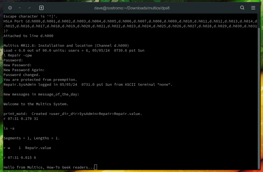
Task: Click the window title dave@nostromo
Action: click(x=132, y=8)
